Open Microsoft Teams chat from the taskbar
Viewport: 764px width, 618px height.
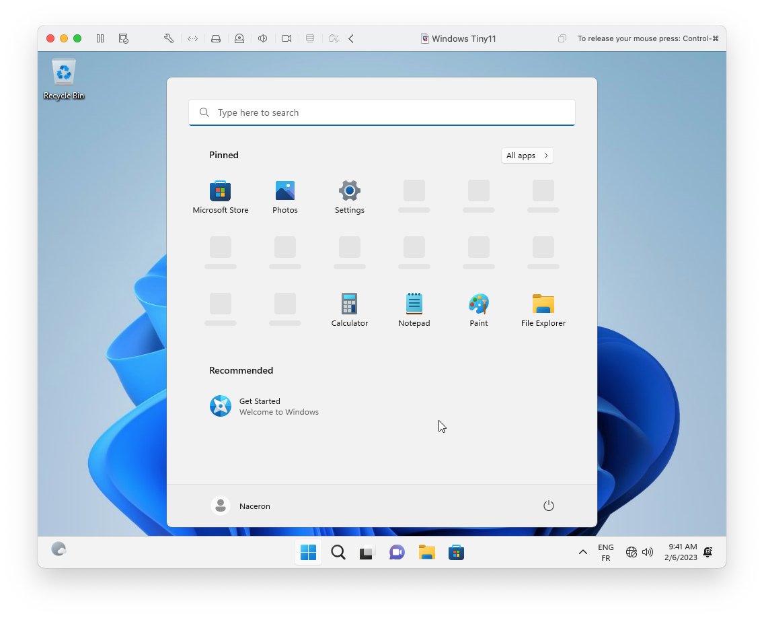(x=396, y=552)
